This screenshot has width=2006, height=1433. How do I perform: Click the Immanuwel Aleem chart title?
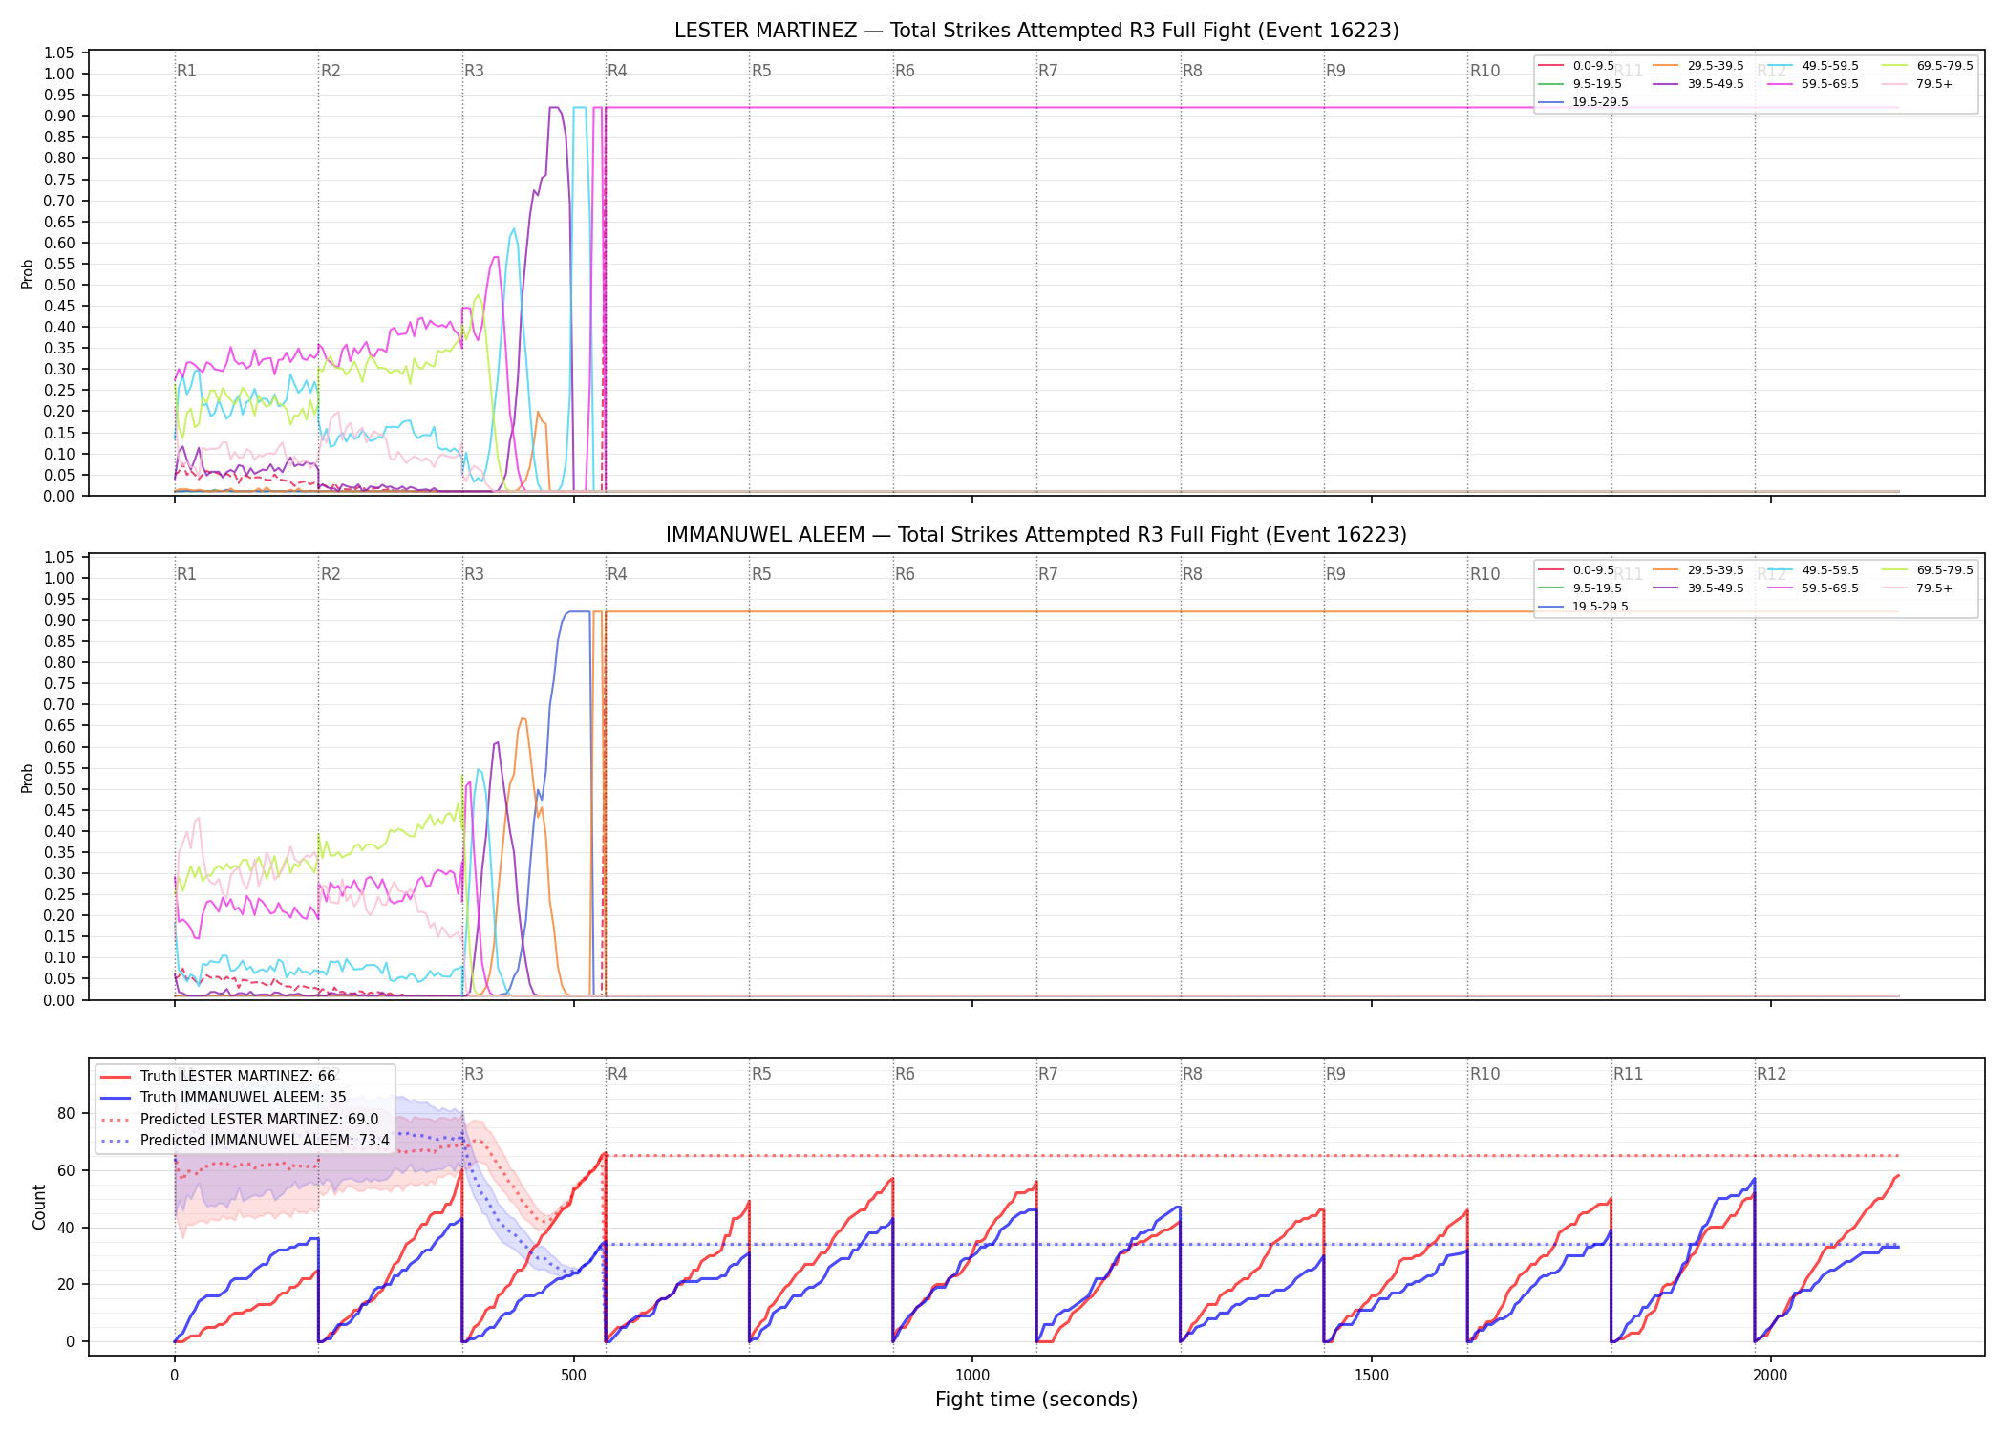coord(1036,535)
